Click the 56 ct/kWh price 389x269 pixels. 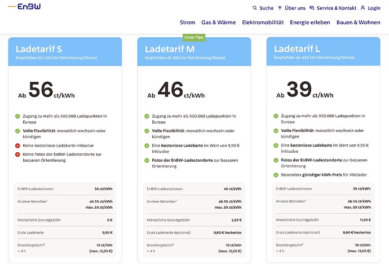click(46, 90)
